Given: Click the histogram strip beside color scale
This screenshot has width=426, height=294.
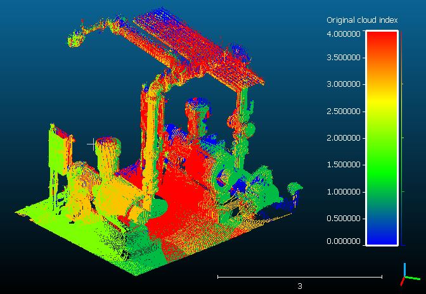Looking at the screenshot, I should (403, 138).
